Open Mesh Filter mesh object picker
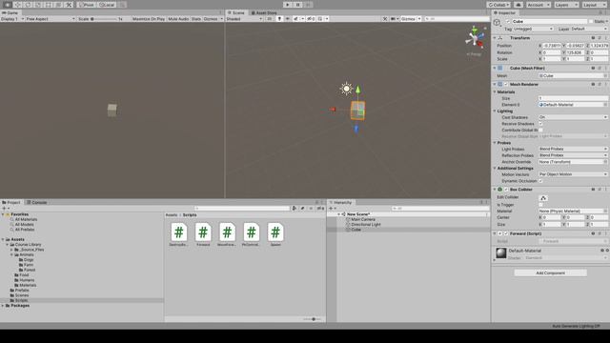Viewport: 610px width, 343px height. [605, 76]
